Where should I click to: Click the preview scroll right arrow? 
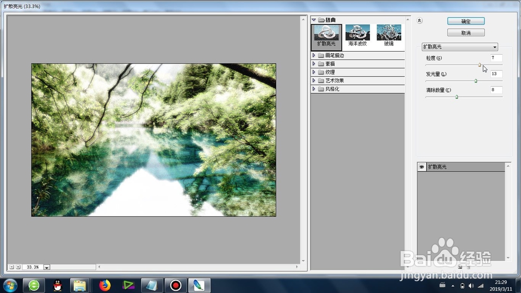[x=297, y=267]
